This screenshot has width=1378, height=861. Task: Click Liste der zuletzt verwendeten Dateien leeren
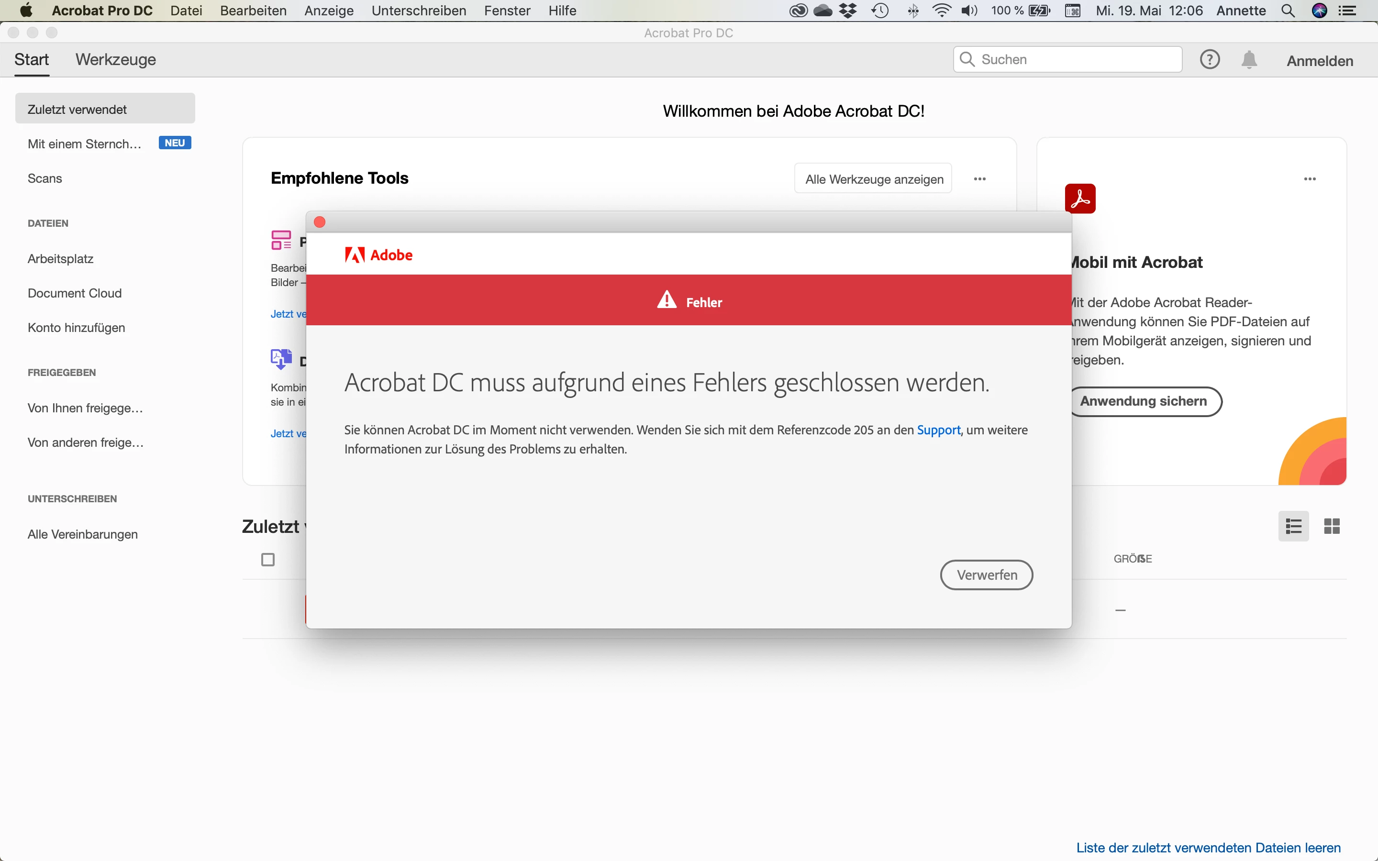pos(1208,848)
